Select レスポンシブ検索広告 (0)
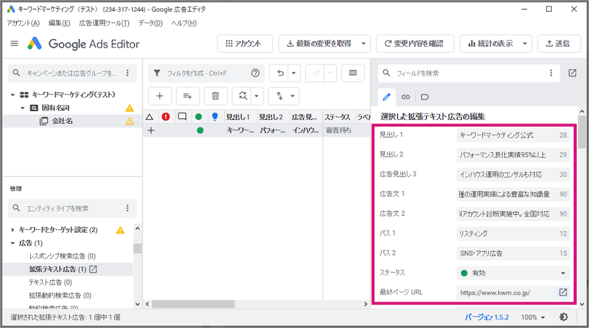This screenshot has width=589, height=328. (62, 256)
